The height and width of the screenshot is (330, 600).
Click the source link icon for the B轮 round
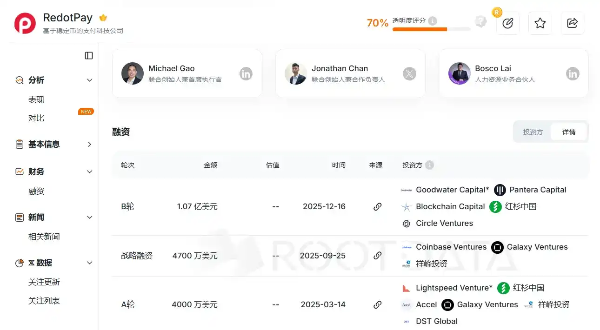(377, 206)
